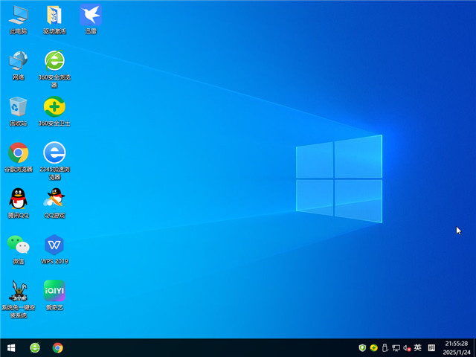Click the 2345加速浏览器 desktop shortcut
Viewport: 476px width, 357px height.
coord(54,153)
